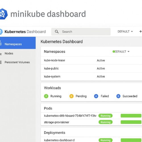The image size is (142, 142).
Task: Open the kubernetes-dashboard deployment
Action: click(59, 140)
